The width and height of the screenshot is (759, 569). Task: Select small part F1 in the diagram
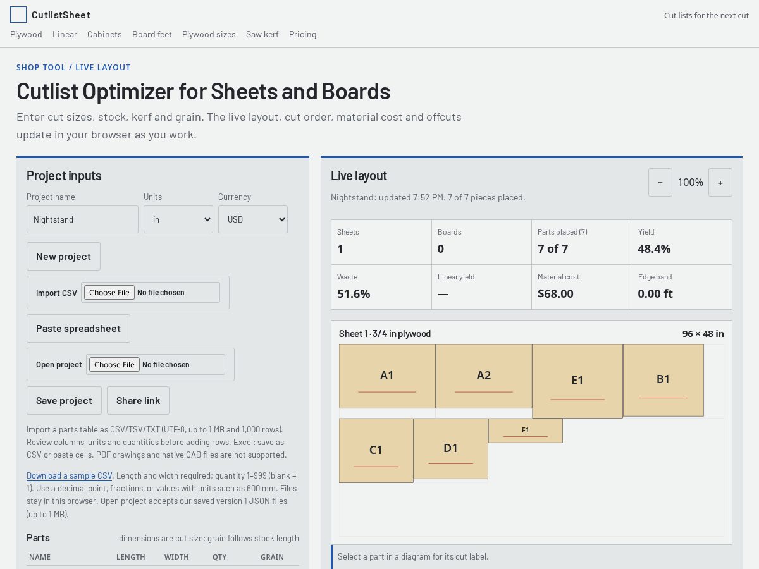pyautogui.click(x=526, y=431)
